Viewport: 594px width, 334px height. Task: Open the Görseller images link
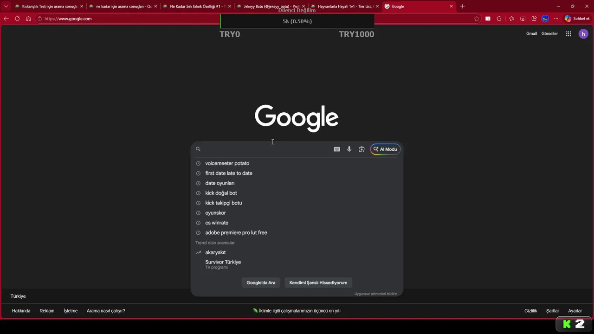(549, 34)
